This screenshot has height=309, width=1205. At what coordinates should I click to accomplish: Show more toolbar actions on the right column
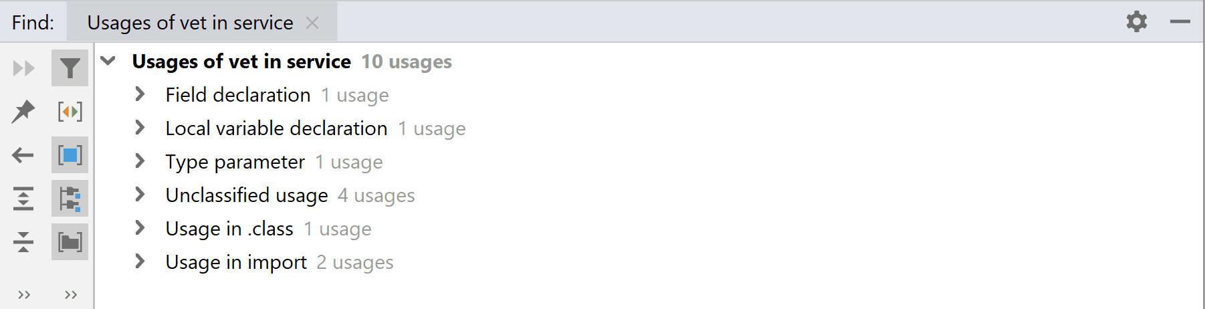tap(71, 294)
